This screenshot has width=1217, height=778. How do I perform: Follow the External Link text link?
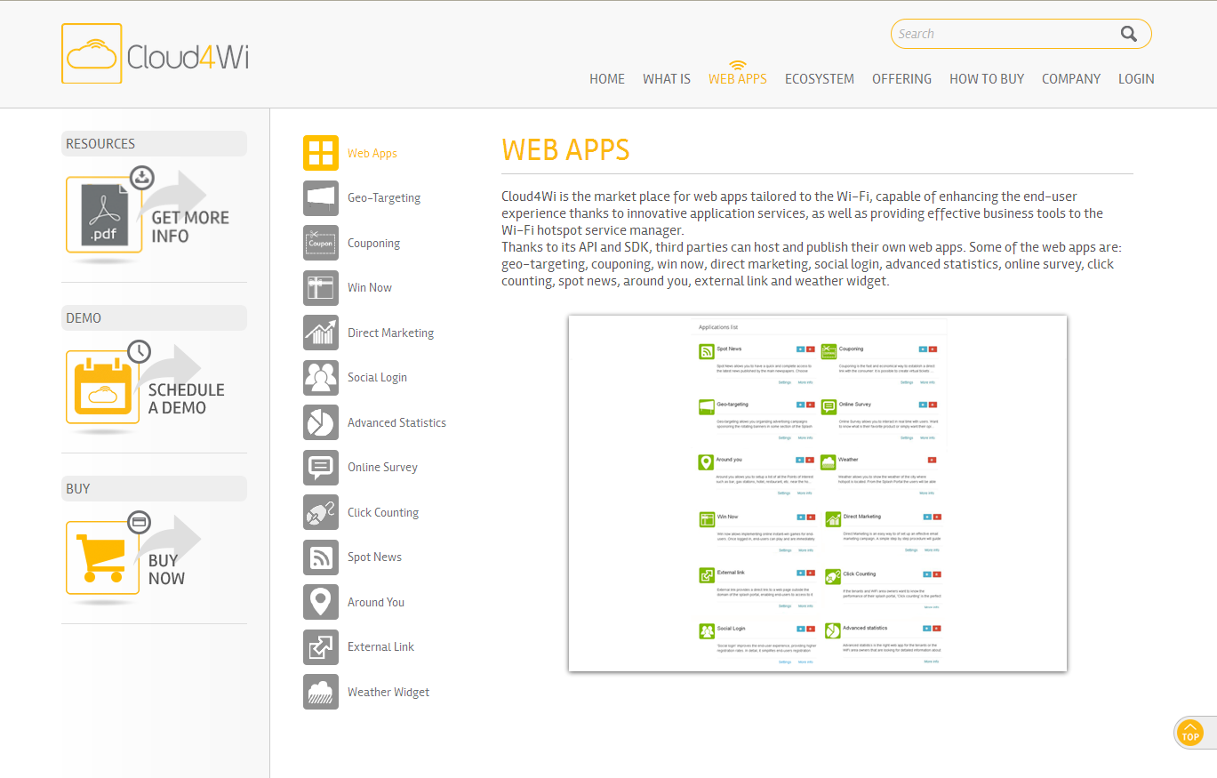tap(381, 646)
